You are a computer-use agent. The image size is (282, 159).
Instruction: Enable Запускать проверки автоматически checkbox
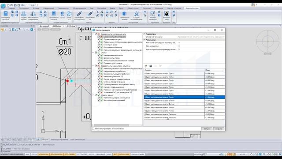pyautogui.click(x=93, y=129)
